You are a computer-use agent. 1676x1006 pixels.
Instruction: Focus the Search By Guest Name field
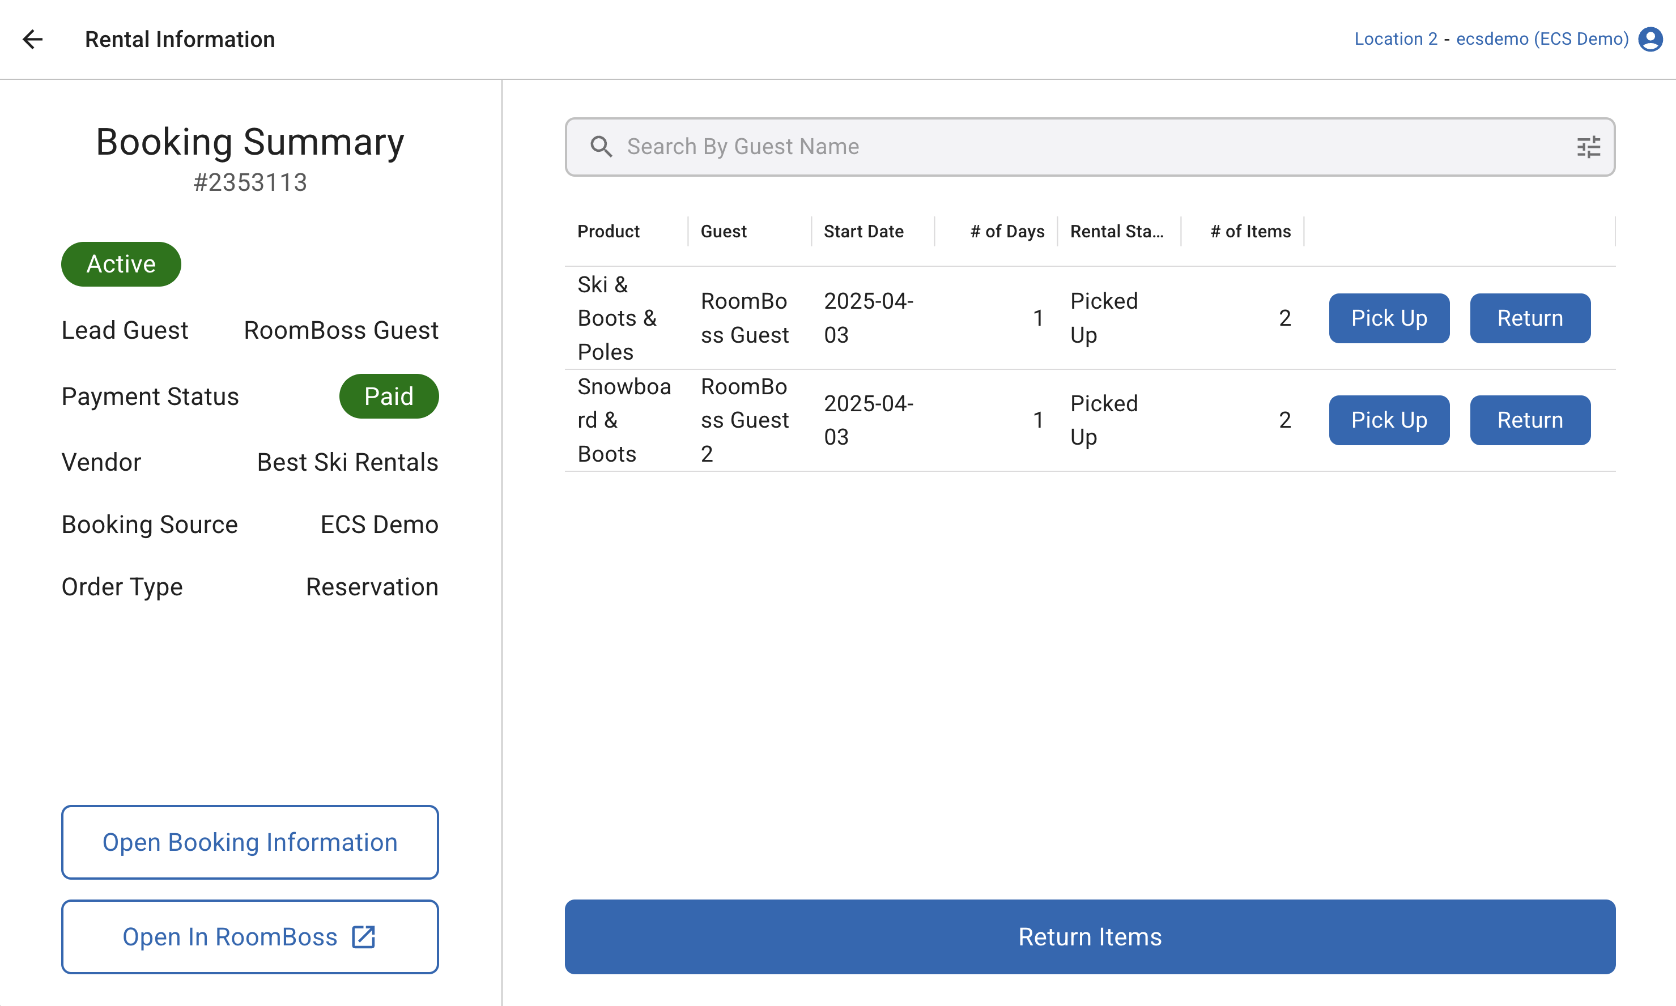point(1085,147)
